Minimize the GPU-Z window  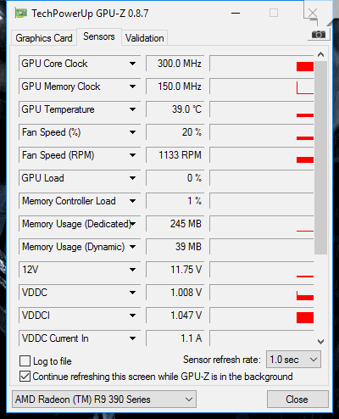pos(236,13)
